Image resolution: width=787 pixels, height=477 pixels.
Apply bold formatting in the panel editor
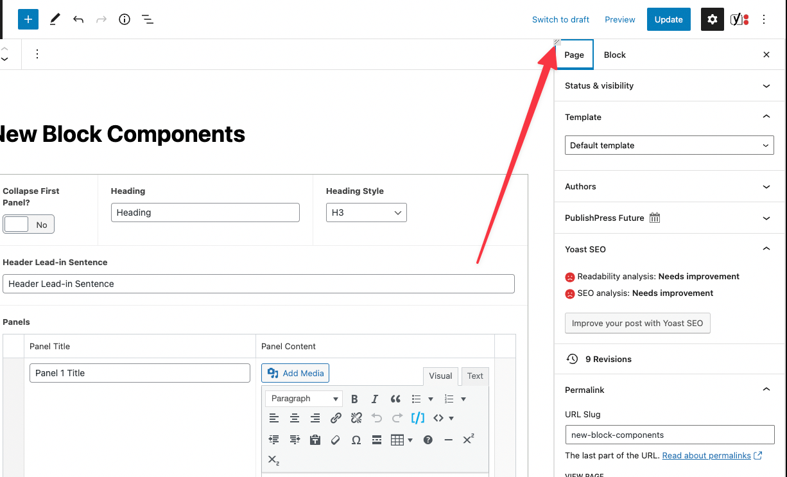(354, 399)
